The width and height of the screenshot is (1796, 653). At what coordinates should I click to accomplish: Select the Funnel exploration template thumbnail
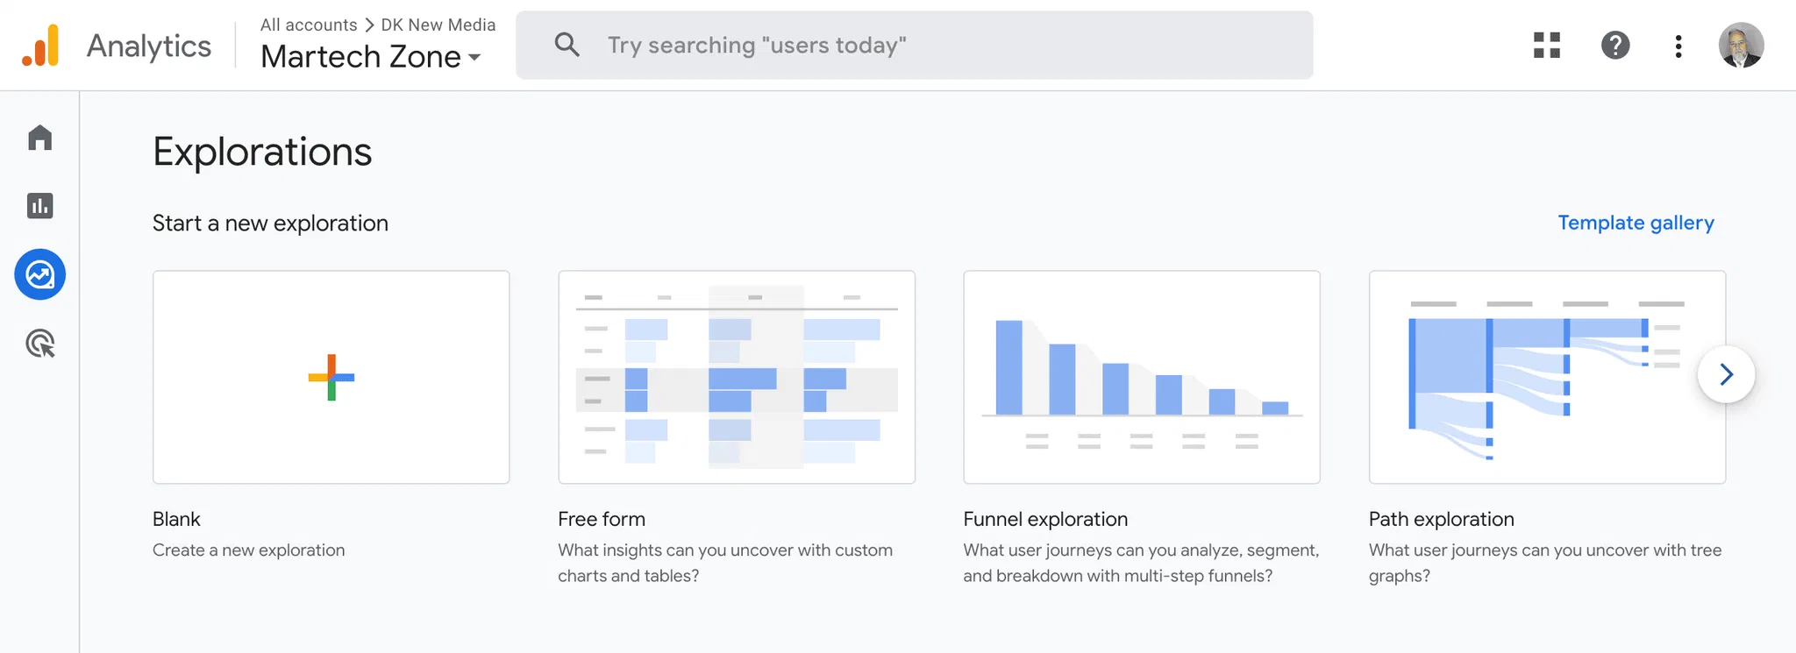click(x=1141, y=377)
